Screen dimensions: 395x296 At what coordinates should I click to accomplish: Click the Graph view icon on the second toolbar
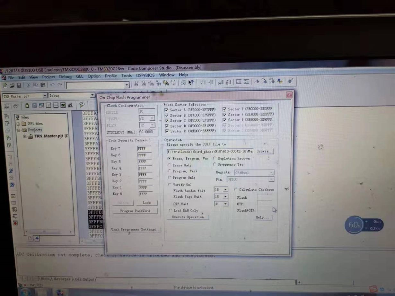click(x=56, y=106)
